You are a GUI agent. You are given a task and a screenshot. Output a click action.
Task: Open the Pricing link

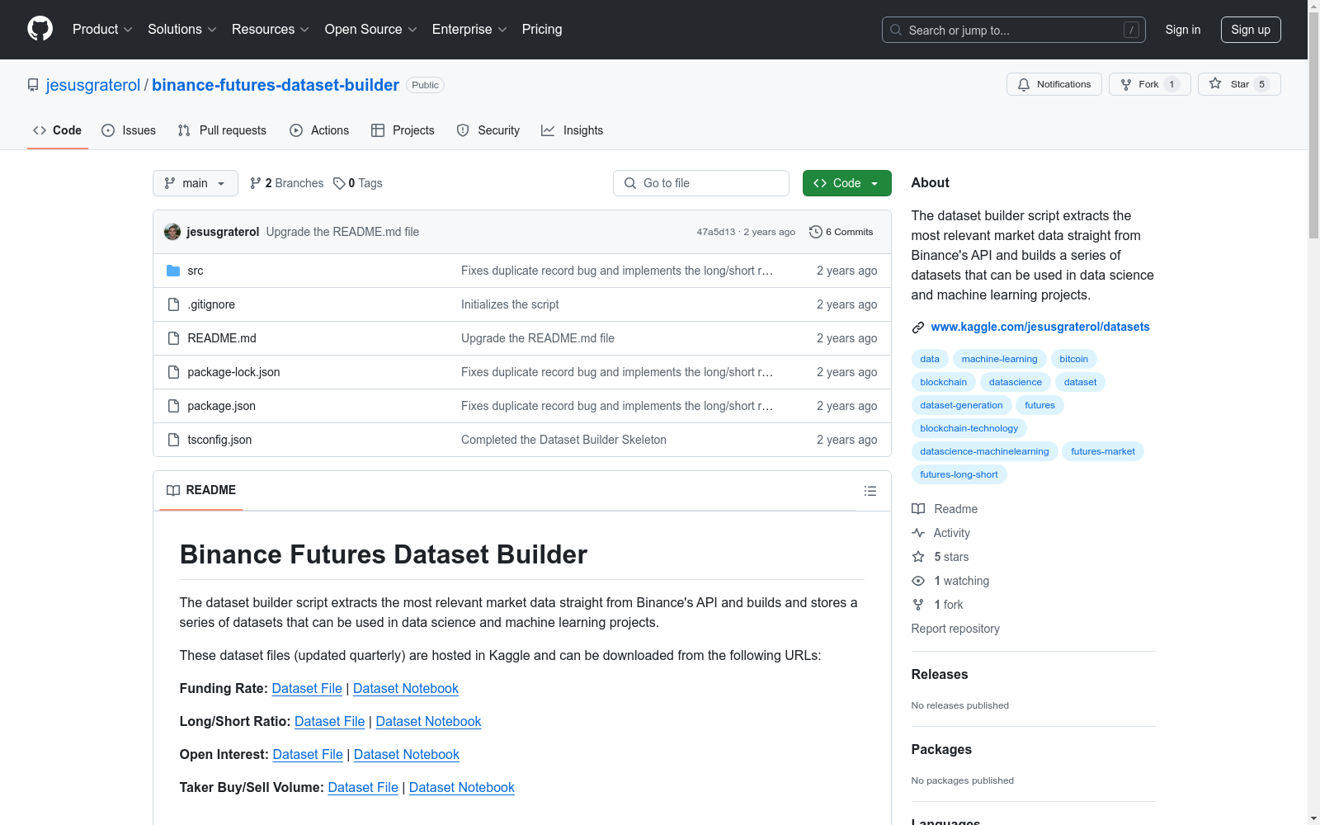tap(542, 29)
